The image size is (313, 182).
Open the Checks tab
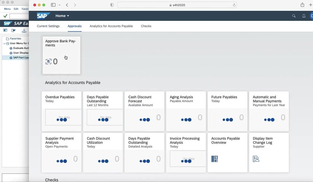tap(146, 26)
